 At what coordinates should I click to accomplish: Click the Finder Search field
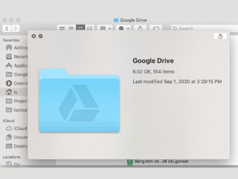pyautogui.click(x=204, y=28)
